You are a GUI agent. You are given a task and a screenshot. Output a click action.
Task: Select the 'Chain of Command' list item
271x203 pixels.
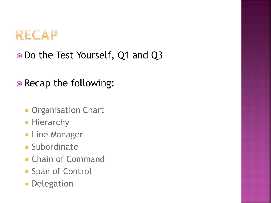(68, 159)
